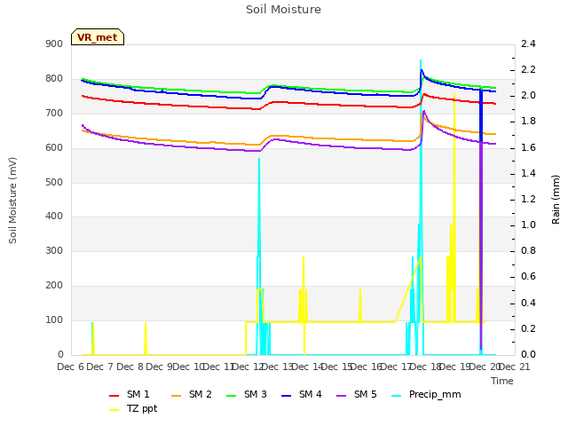Click the Rain (mm) axis label

tap(556, 200)
